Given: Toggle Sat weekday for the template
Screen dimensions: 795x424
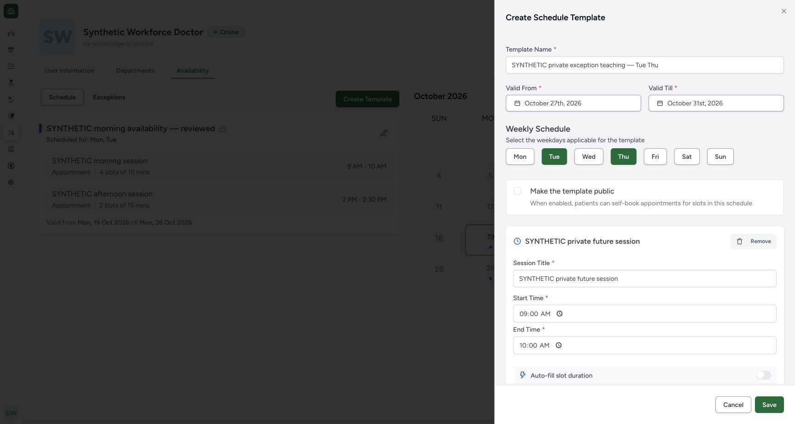Looking at the screenshot, I should pos(687,157).
